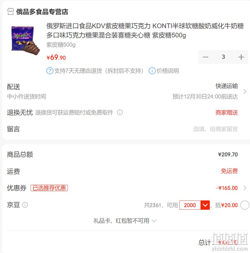
Task: Click 已选推荐优惠 coupon tag
Action: click(x=49, y=188)
